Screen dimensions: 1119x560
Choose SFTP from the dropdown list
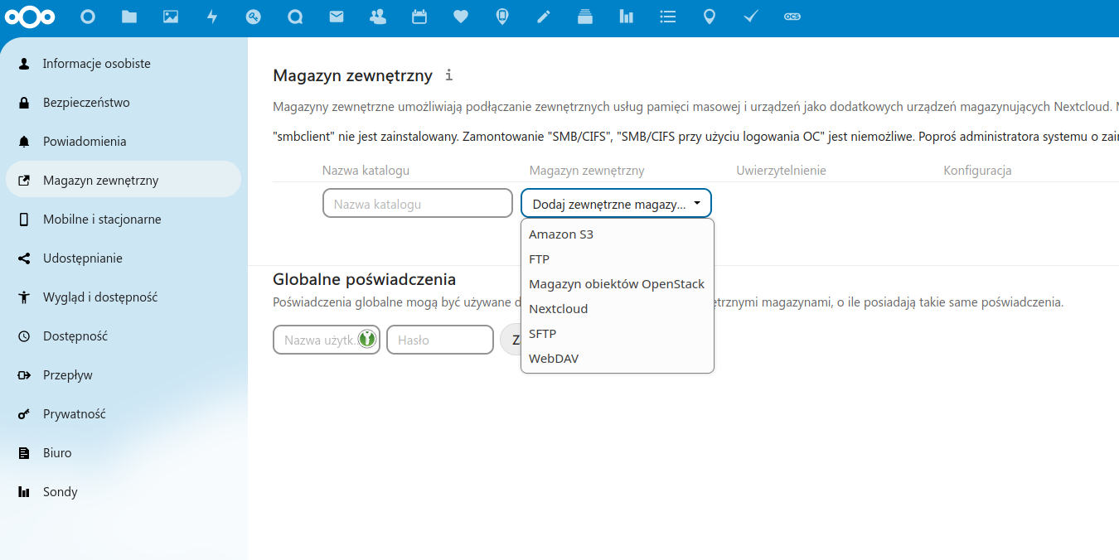pyautogui.click(x=542, y=334)
